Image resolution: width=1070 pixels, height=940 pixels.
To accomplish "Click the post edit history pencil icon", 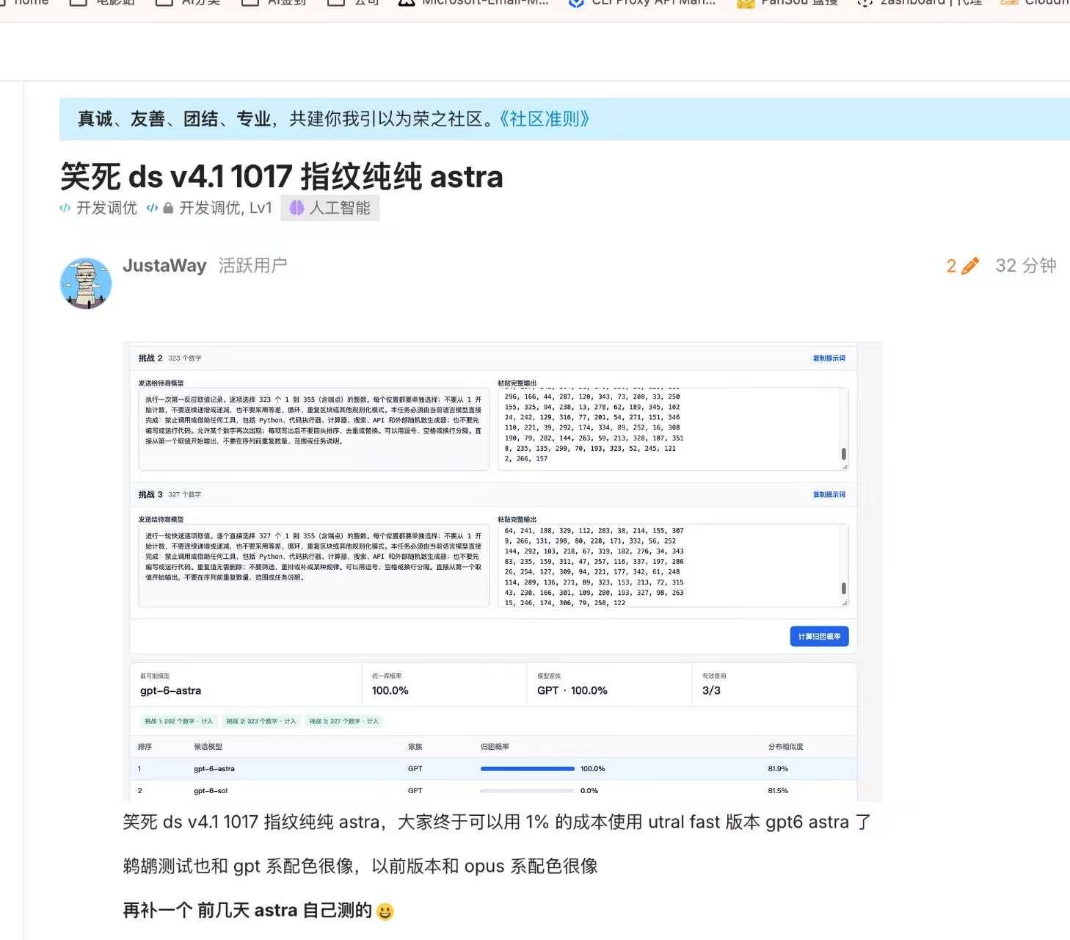I will click(x=969, y=266).
